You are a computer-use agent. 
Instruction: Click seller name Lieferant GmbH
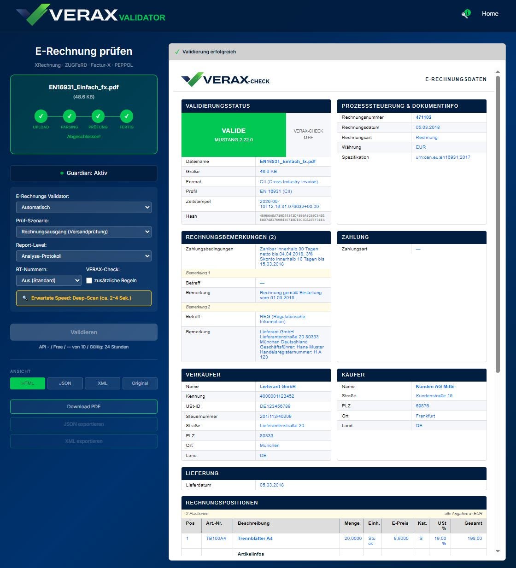pos(278,387)
